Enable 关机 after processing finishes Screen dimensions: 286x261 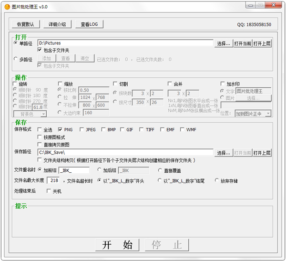point(49,191)
